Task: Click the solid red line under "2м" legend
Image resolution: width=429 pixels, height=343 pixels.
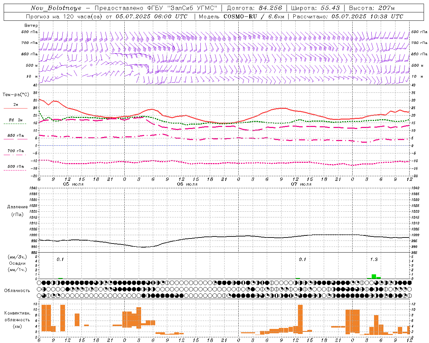Action: 15,108
